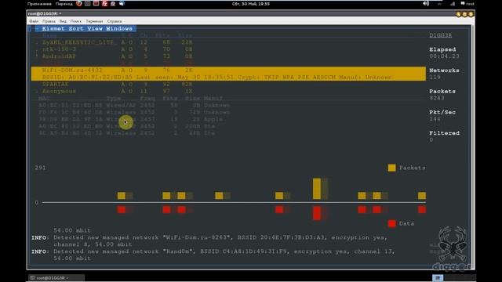The height and width of the screenshot is (282, 502).
Task: Click the blue bird launcher icon in top panel
Action: pos(122,3)
